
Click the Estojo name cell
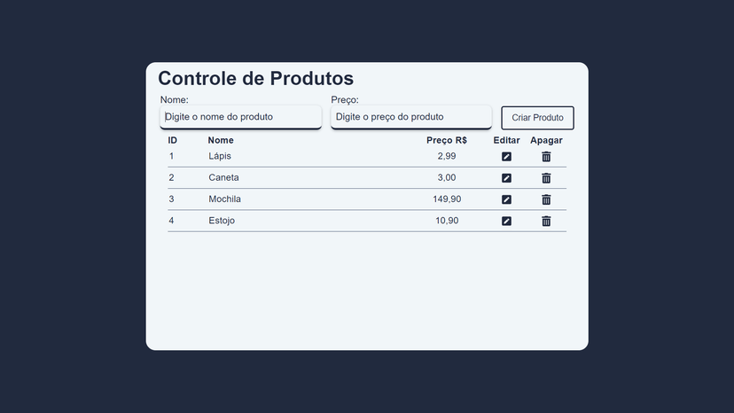(x=222, y=221)
